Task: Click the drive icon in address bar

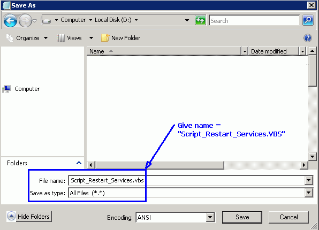Action: (47, 20)
